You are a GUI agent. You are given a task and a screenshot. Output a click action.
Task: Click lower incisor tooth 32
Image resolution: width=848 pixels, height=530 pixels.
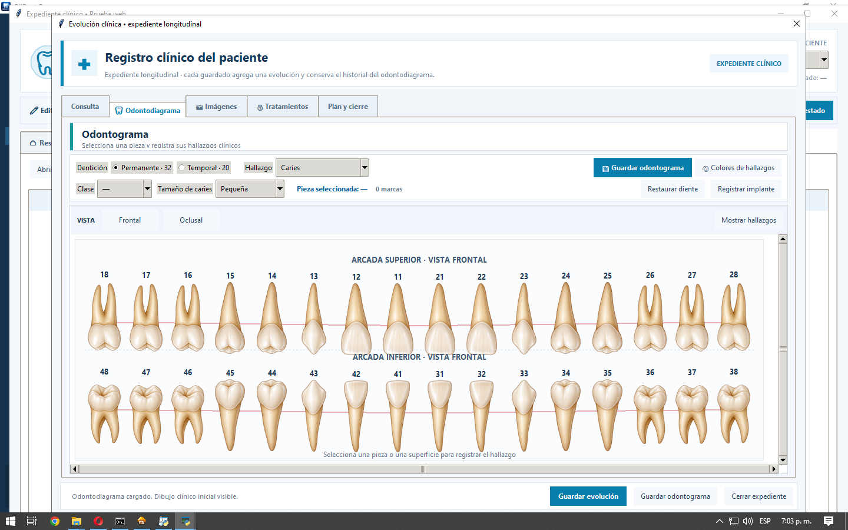point(482,416)
